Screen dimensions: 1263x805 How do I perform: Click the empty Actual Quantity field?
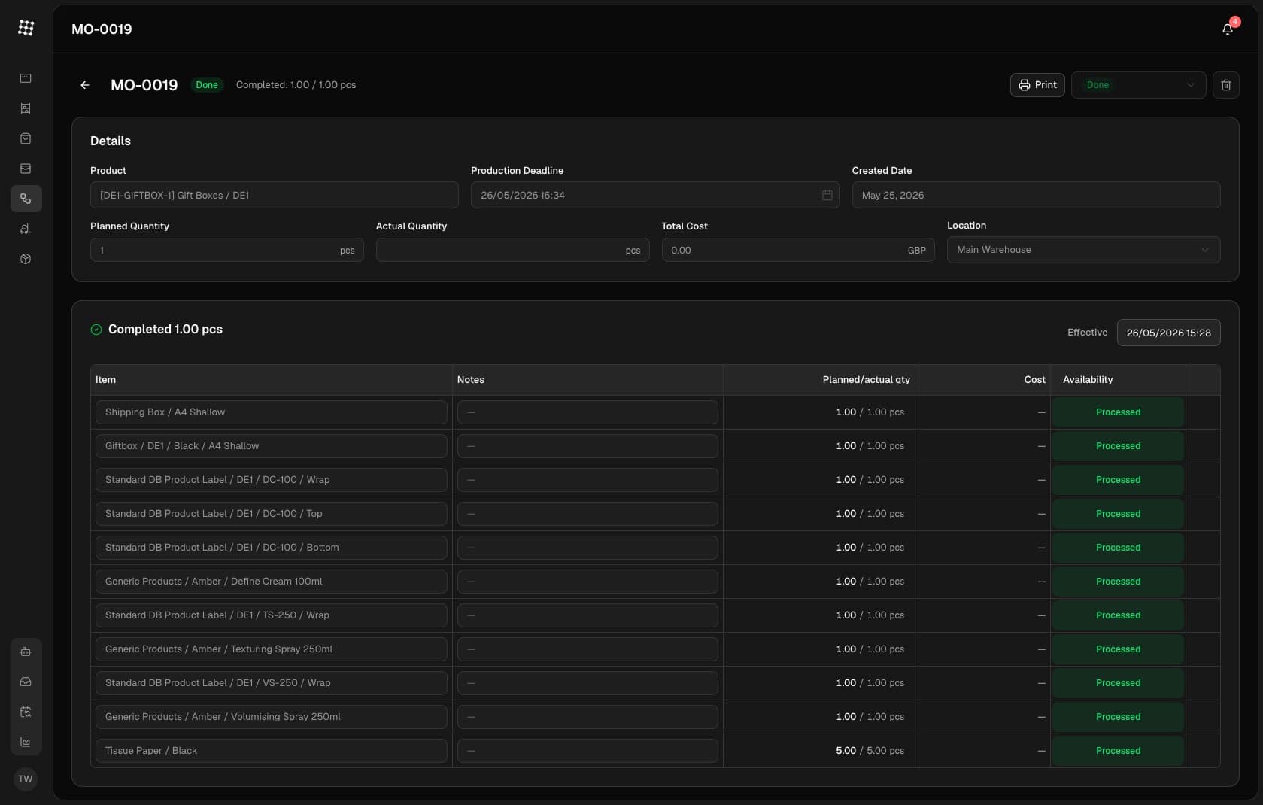(x=512, y=250)
